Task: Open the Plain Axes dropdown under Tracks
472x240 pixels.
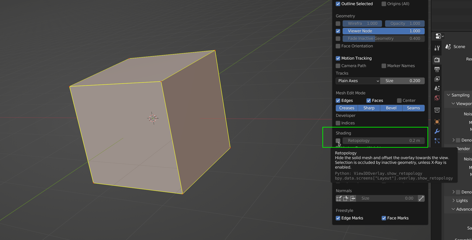Action: click(357, 81)
